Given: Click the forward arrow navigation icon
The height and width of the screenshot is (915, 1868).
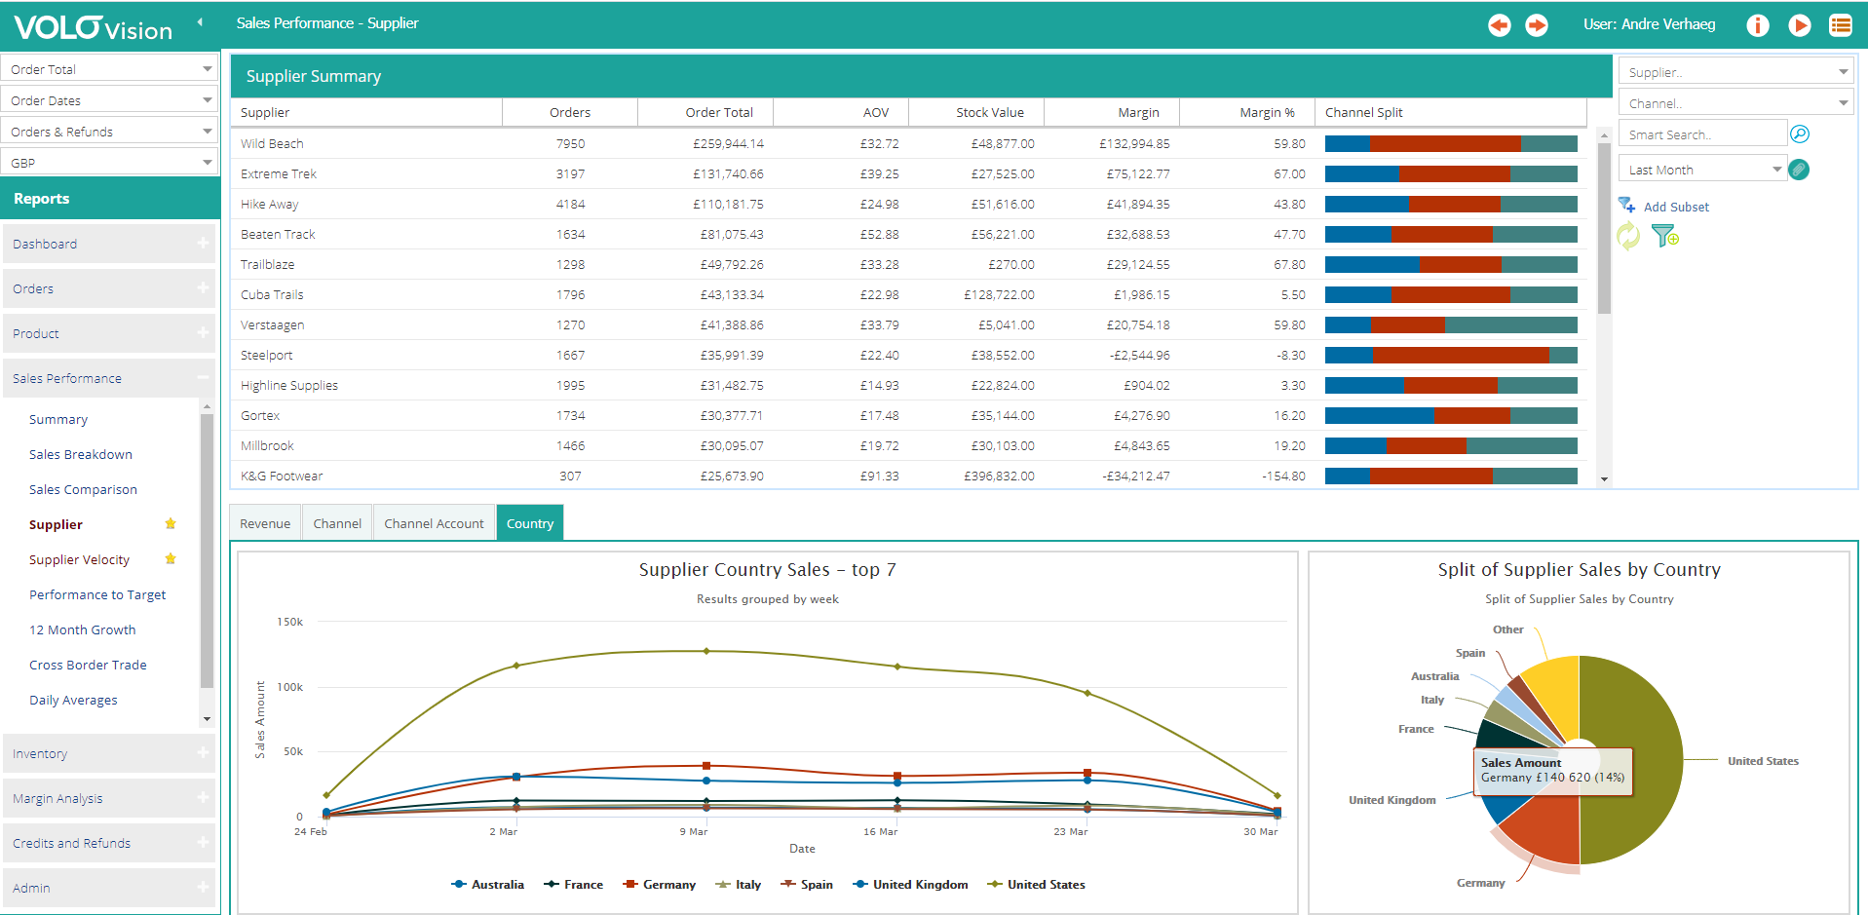Looking at the screenshot, I should tap(1537, 25).
